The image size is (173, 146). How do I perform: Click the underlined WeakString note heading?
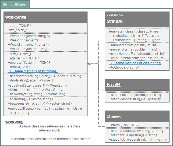click(x=14, y=122)
